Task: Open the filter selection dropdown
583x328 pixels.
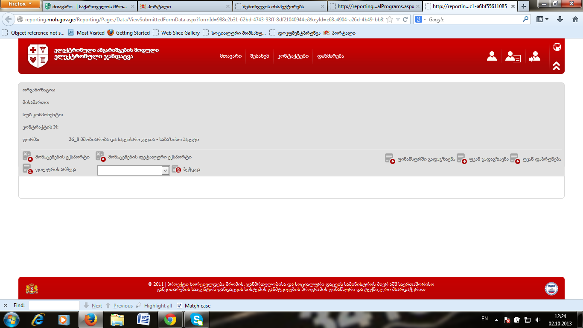Action: point(166,170)
